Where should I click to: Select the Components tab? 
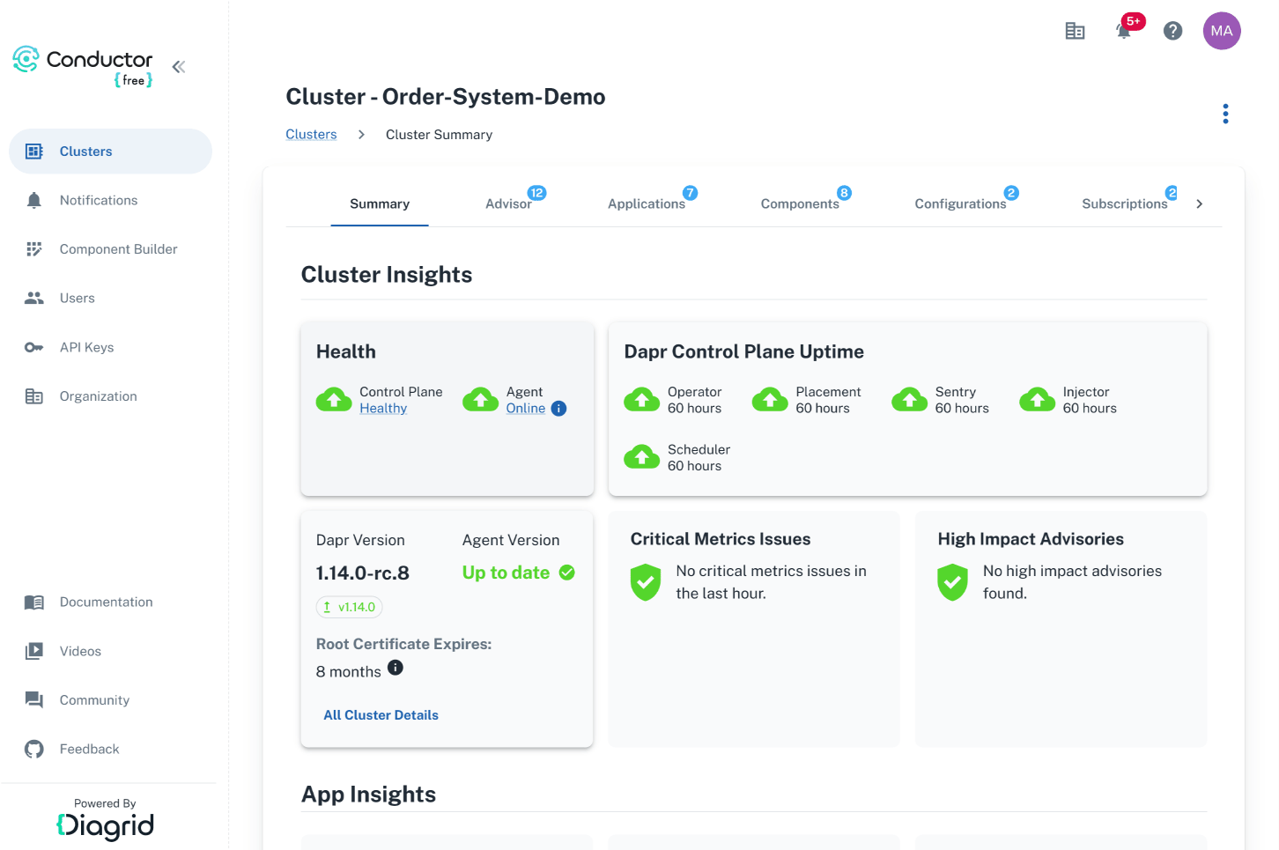799,203
